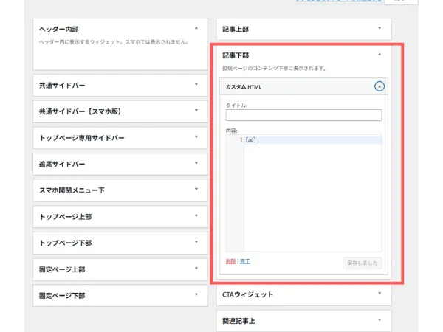Expand the 固定ページ上部 panel
The height and width of the screenshot is (332, 443).
(x=196, y=269)
